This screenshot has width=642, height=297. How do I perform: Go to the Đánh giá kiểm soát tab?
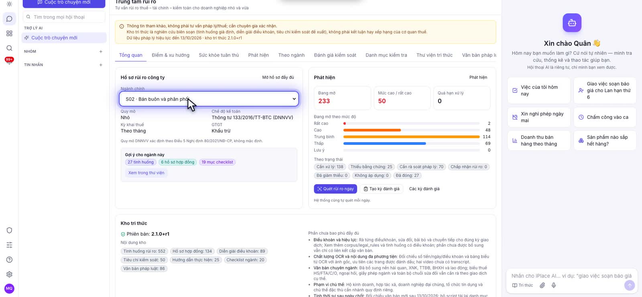pyautogui.click(x=335, y=55)
